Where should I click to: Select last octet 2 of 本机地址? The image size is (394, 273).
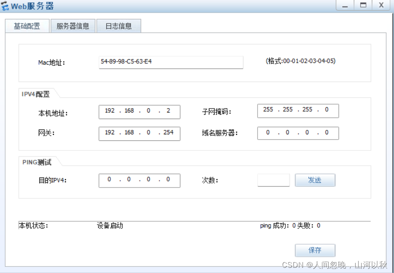[168, 111]
